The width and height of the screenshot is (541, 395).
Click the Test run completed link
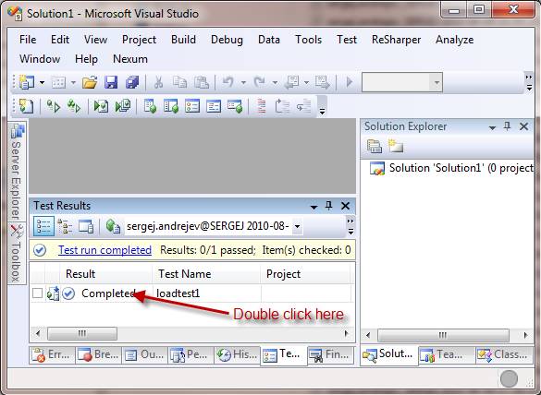click(105, 250)
